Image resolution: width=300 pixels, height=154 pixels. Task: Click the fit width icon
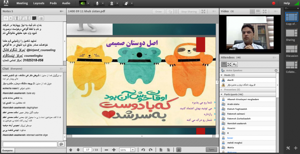coord(169,150)
